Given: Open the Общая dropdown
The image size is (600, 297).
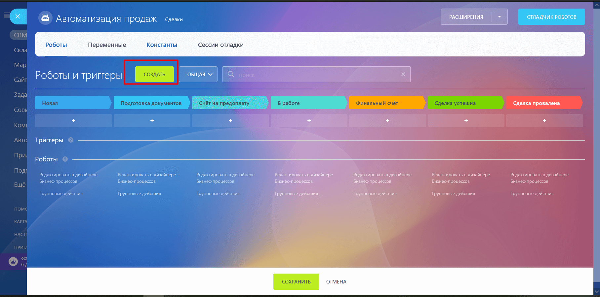Looking at the screenshot, I should [198, 75].
